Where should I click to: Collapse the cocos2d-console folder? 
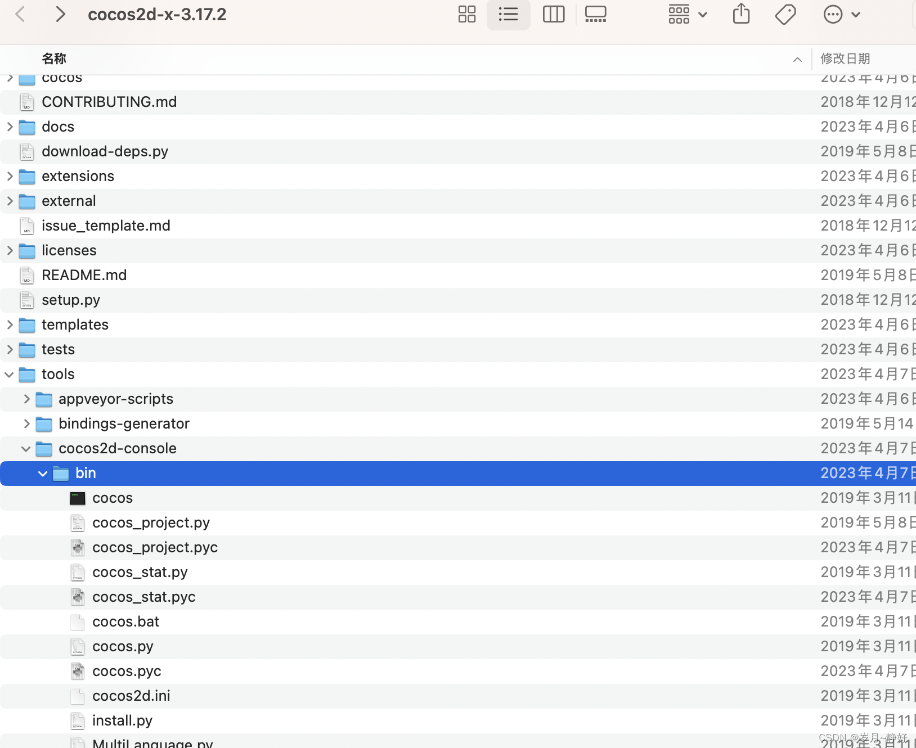(26, 449)
